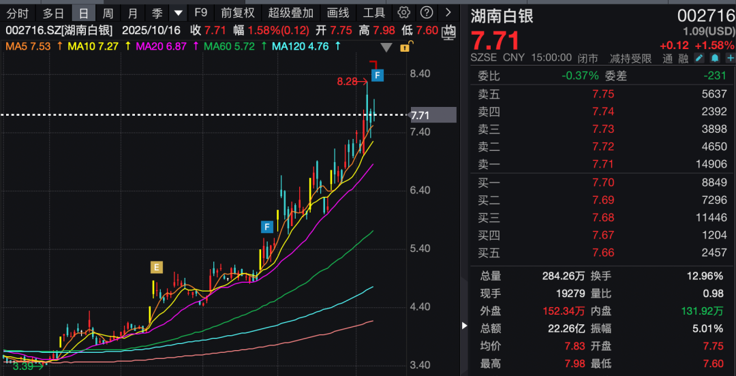Viewport: 736px width, 376px height.
Task: Click the yellow E event marker on chart
Action: pyautogui.click(x=157, y=267)
